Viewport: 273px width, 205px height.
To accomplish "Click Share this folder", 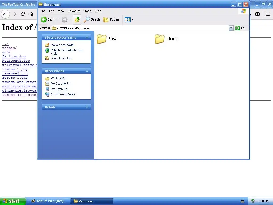I will pyautogui.click(x=62, y=58).
